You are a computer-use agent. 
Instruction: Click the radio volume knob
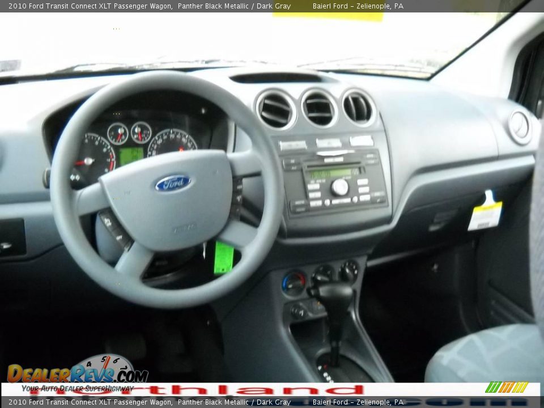(x=339, y=187)
